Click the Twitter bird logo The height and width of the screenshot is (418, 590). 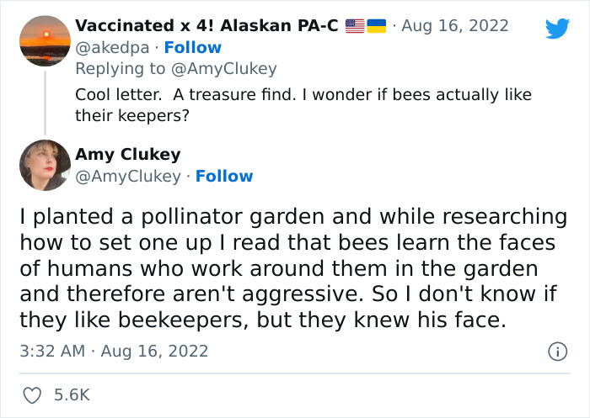(557, 28)
